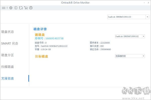Screen dimensions: 151x100
Task: Minimize the Ontrack Drive Monitor window
Action: pos(144,3)
